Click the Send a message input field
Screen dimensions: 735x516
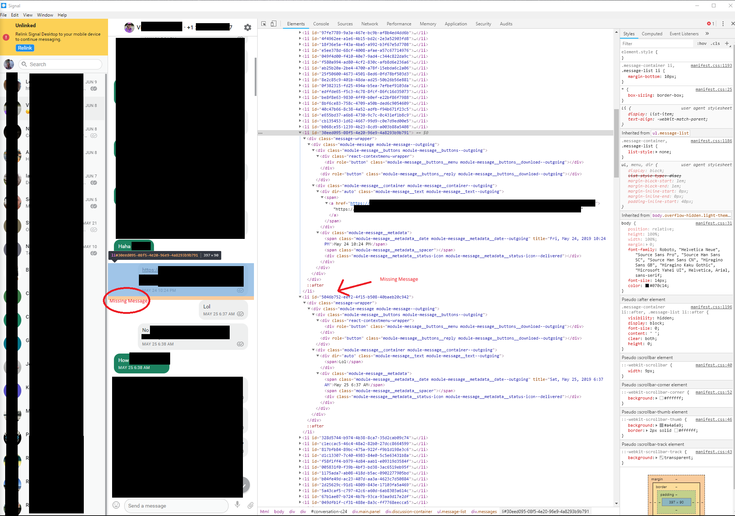[176, 506]
